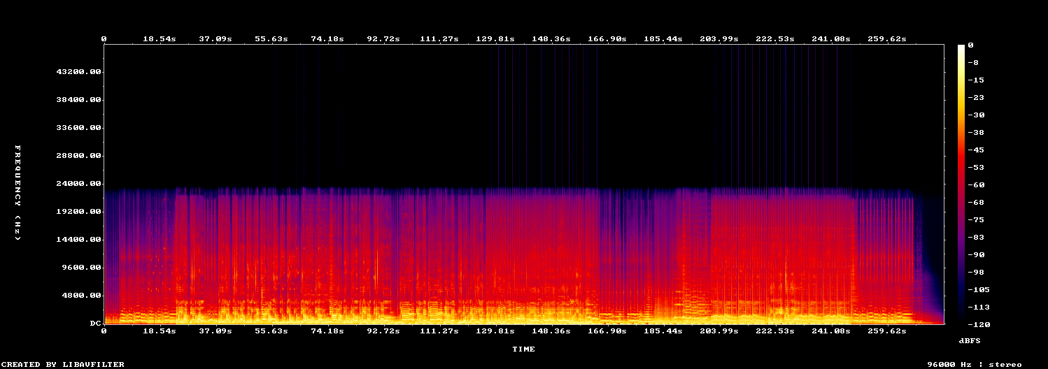
Task: Click the CREATED BY LIBAVFILTER caption
Action: pyautogui.click(x=63, y=364)
